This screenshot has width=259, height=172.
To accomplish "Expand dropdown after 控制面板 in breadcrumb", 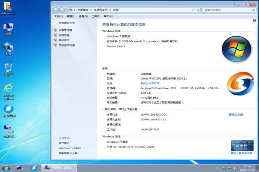I will tap(91, 10).
